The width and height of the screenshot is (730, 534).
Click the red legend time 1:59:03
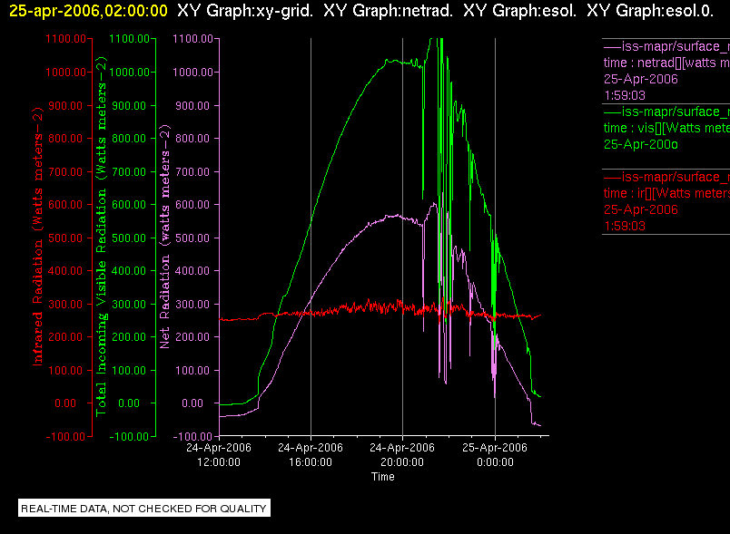[x=625, y=226]
